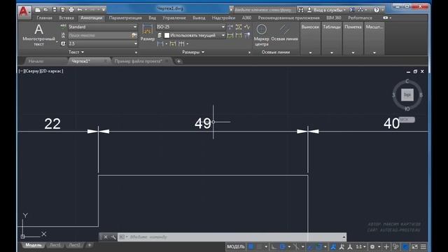
Task: Toggle snap mode in status bar
Action: point(260,246)
